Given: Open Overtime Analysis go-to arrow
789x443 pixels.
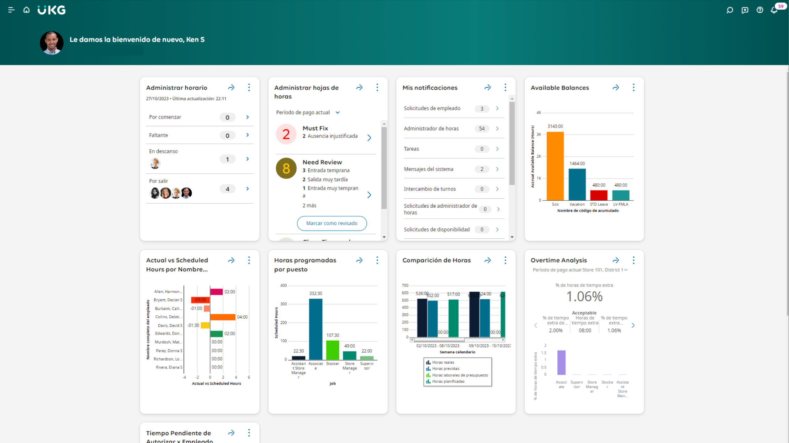Looking at the screenshot, I should pyautogui.click(x=616, y=260).
